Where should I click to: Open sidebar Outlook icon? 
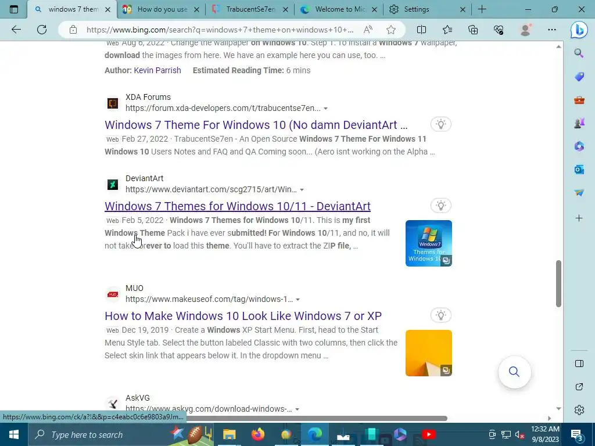[579, 170]
